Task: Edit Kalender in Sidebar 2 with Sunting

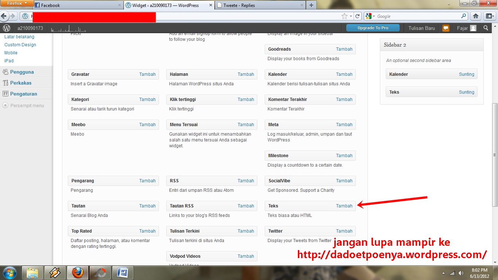Action: point(466,74)
